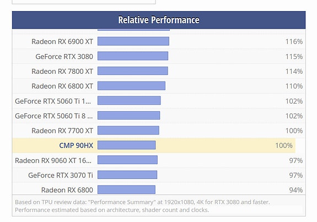
Task: Click the RX 7700 XT performance bar
Action: pos(128,131)
